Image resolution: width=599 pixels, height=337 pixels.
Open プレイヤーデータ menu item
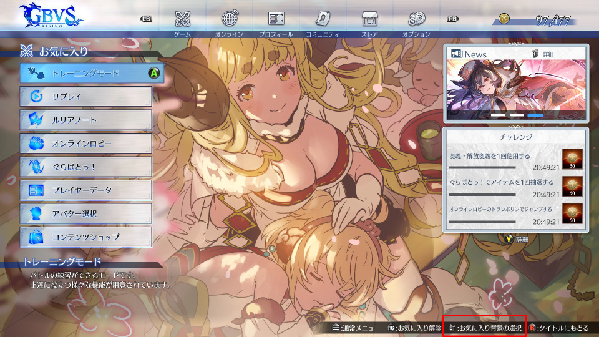click(x=85, y=190)
